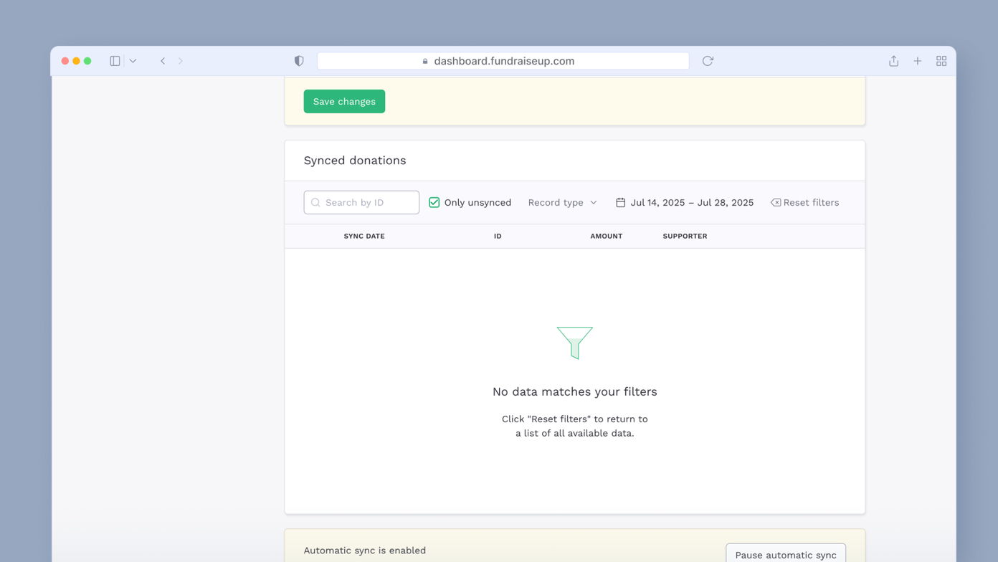Click the magnifier icon in the search field

click(315, 202)
